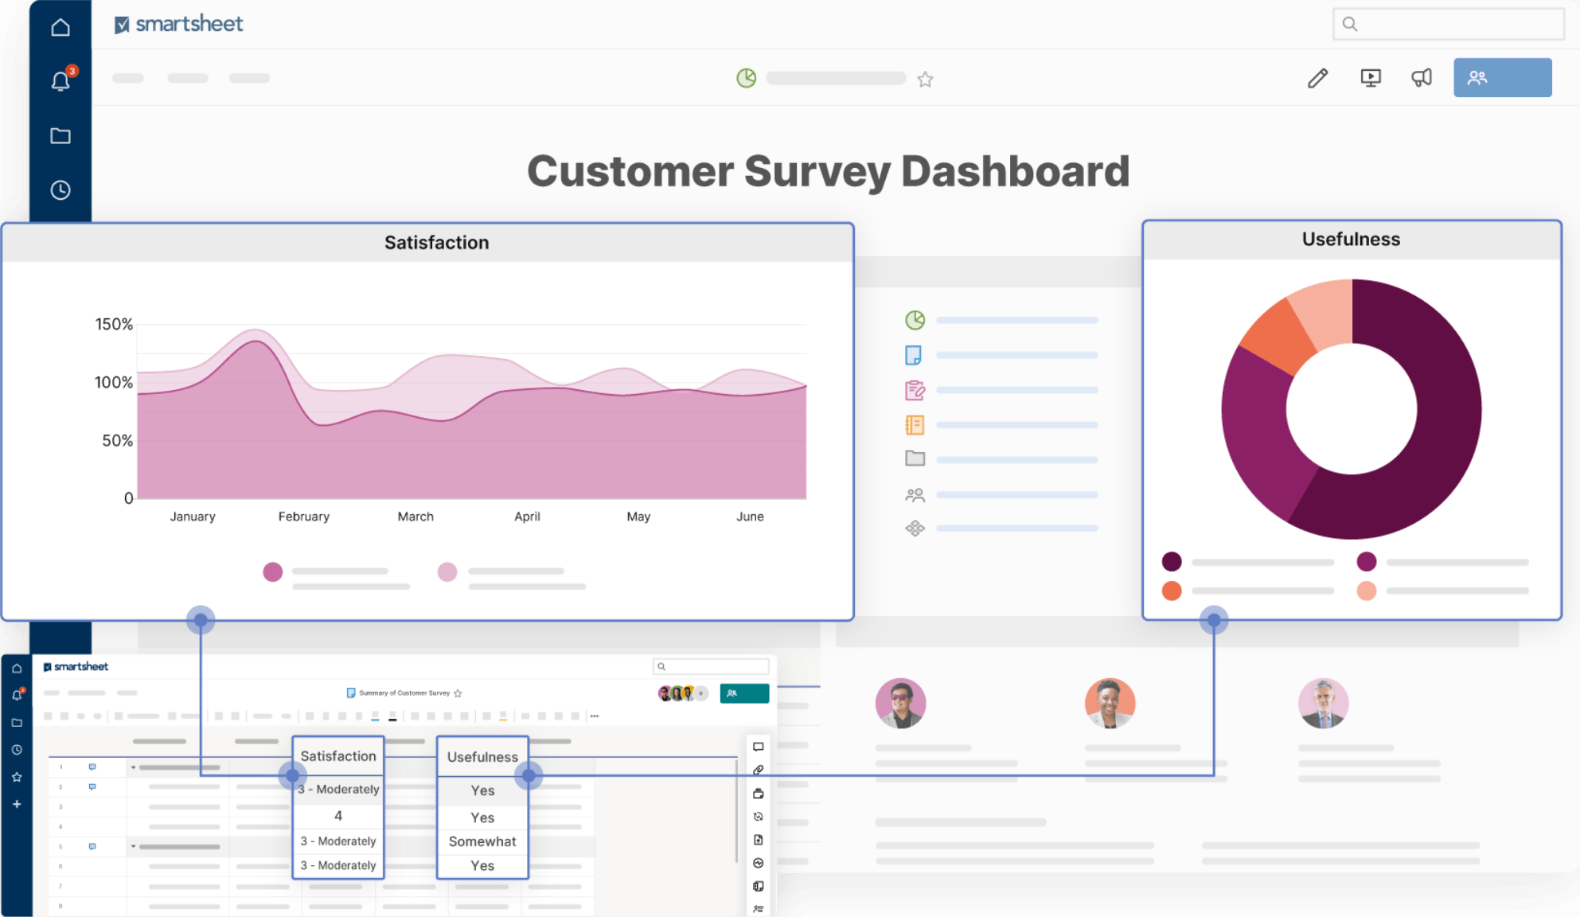Screen dimensions: 1580x917
Task: Click the blue Share button on dashboard
Action: tap(1502, 78)
